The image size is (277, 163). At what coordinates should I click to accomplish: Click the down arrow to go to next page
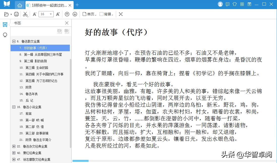[x=75, y=14]
